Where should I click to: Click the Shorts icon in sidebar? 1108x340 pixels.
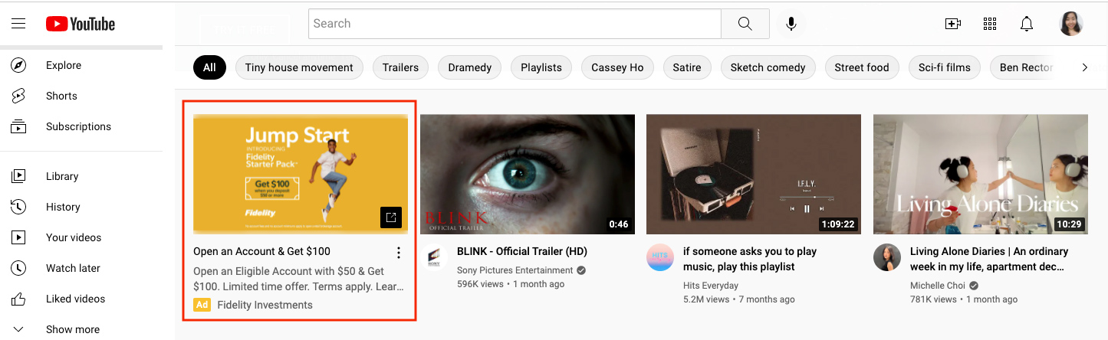point(18,96)
